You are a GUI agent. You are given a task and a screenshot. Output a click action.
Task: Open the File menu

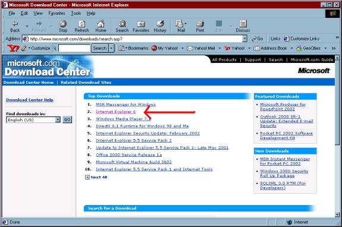(12, 13)
